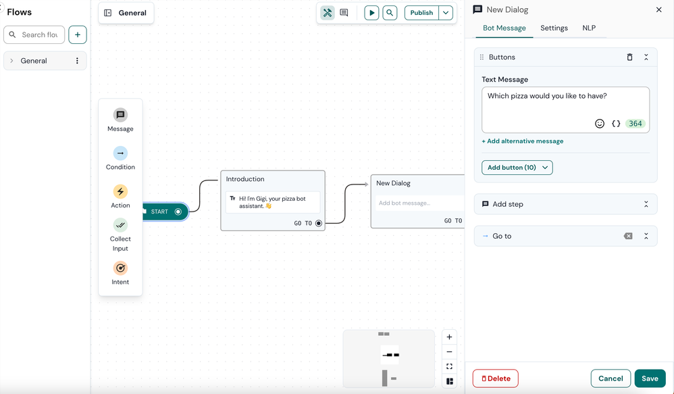Run the flow with play icon
Screen dimensions: 674x394
(371, 13)
